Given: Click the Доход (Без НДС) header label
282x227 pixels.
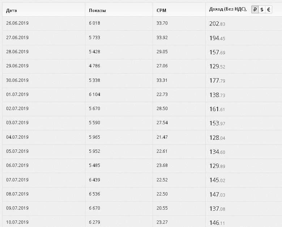Looking at the screenshot, I should 228,9.
